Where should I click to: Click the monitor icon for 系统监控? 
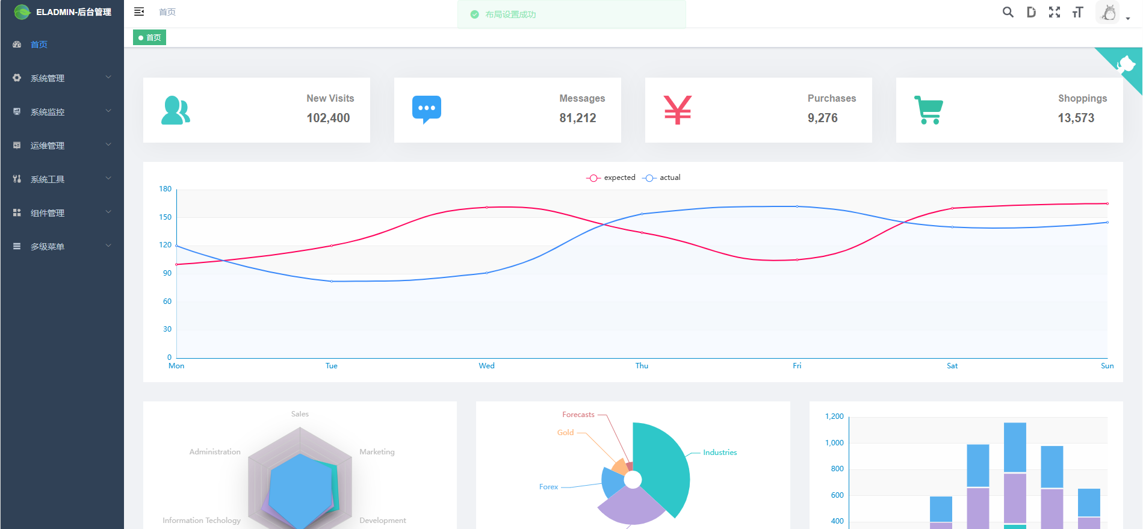[17, 111]
